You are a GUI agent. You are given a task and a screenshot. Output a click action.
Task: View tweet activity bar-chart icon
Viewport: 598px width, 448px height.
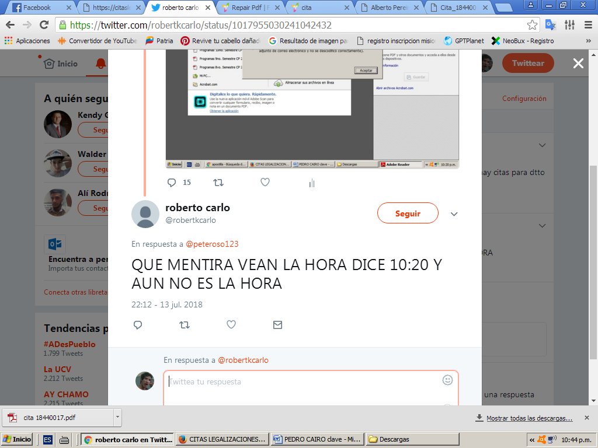point(312,183)
